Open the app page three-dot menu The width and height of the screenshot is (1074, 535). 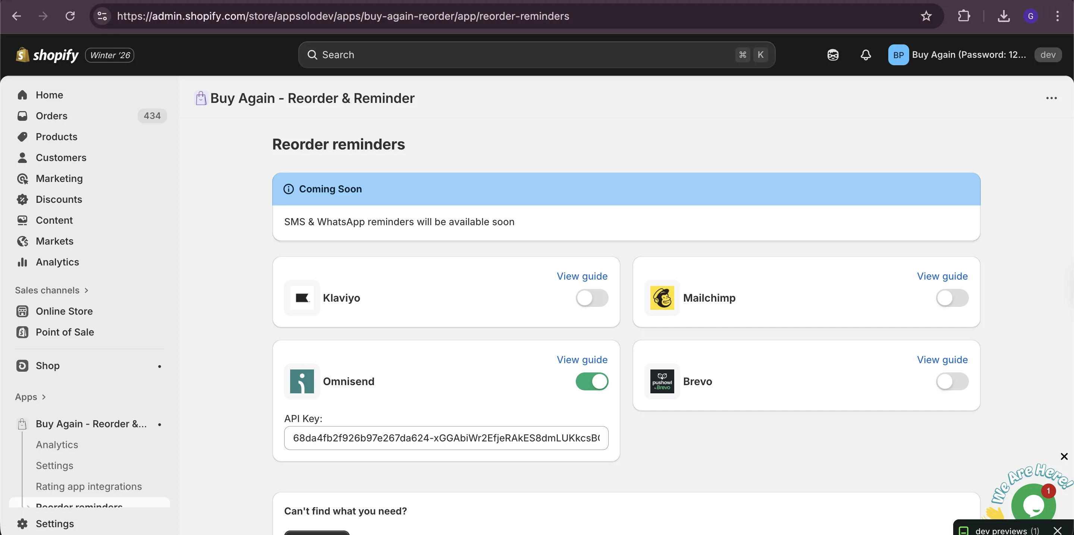tap(1052, 98)
